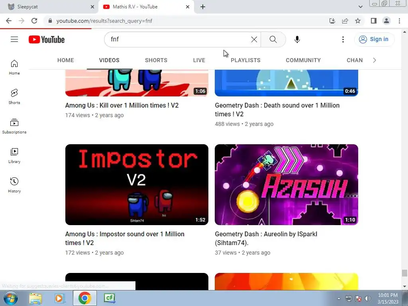Bookmark this page with the star
The height and width of the screenshot is (306, 408).
pos(358,21)
